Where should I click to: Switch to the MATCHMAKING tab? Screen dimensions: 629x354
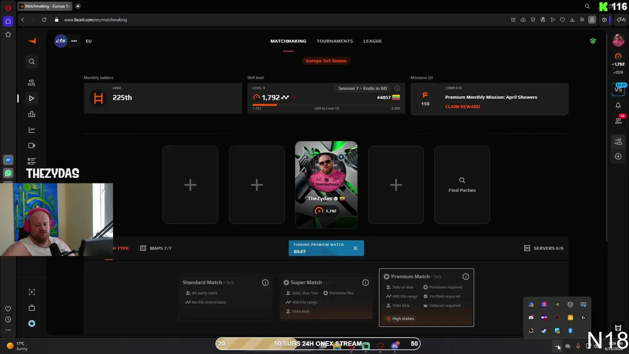(x=288, y=41)
